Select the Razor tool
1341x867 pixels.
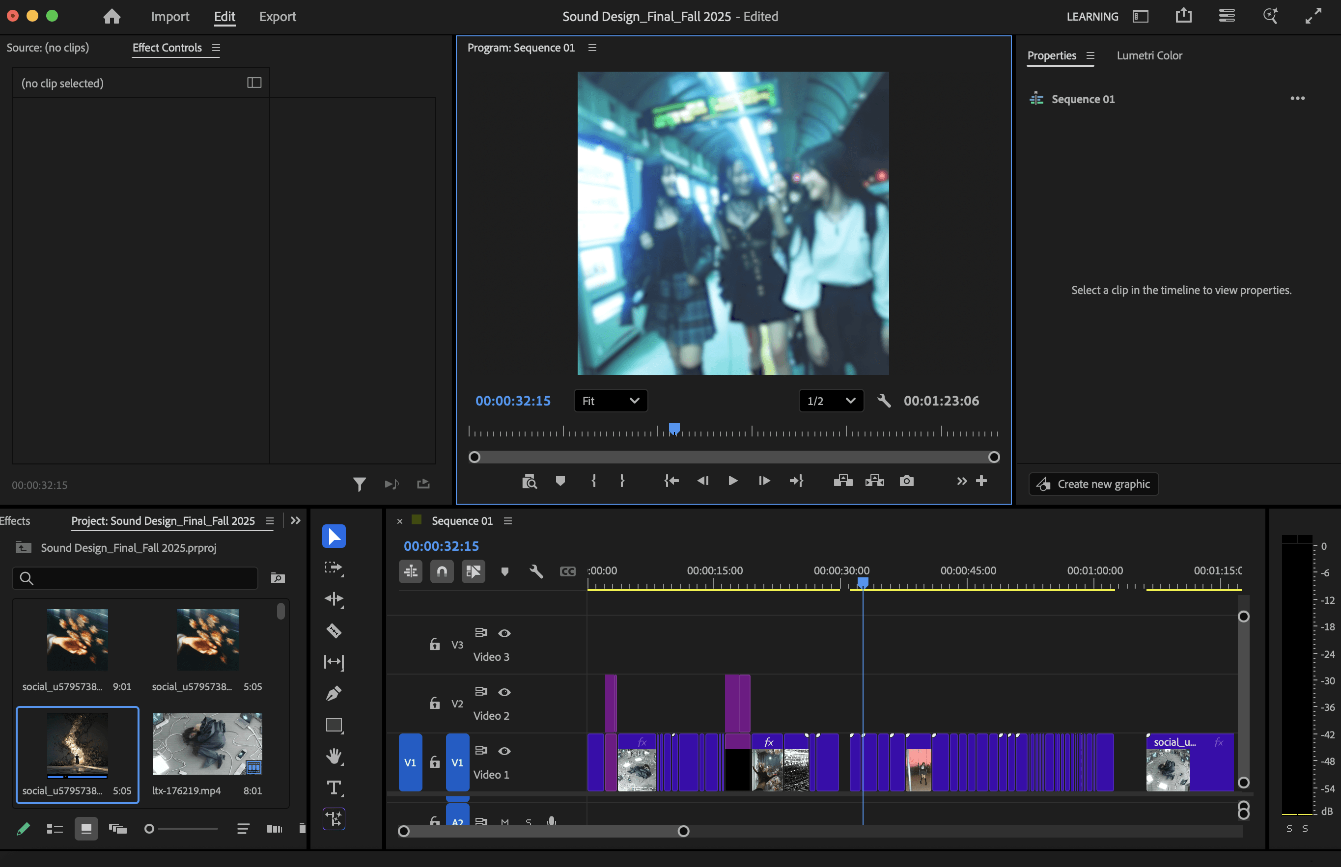[x=334, y=630]
